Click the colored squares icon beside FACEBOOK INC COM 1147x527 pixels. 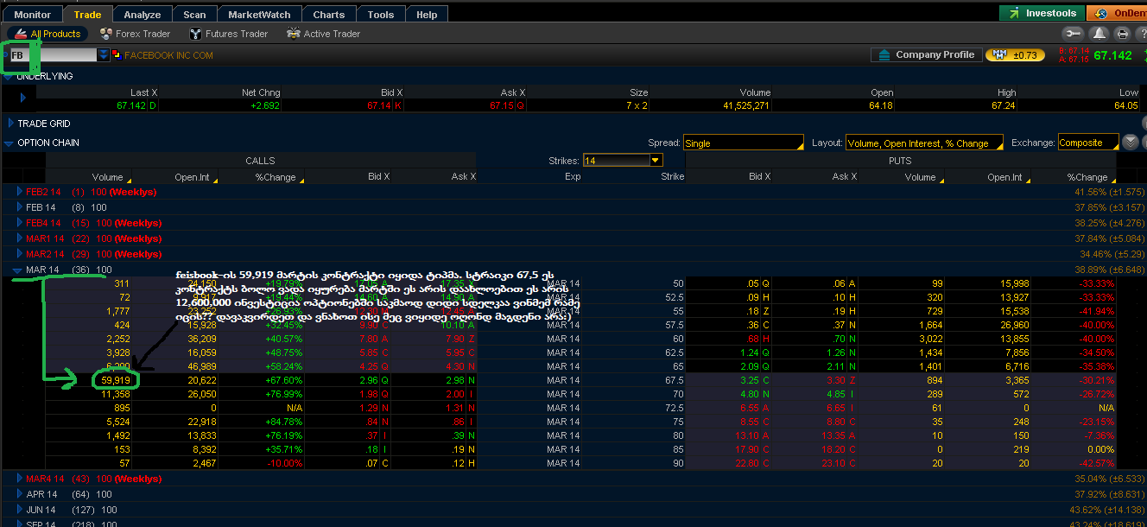tap(116, 55)
